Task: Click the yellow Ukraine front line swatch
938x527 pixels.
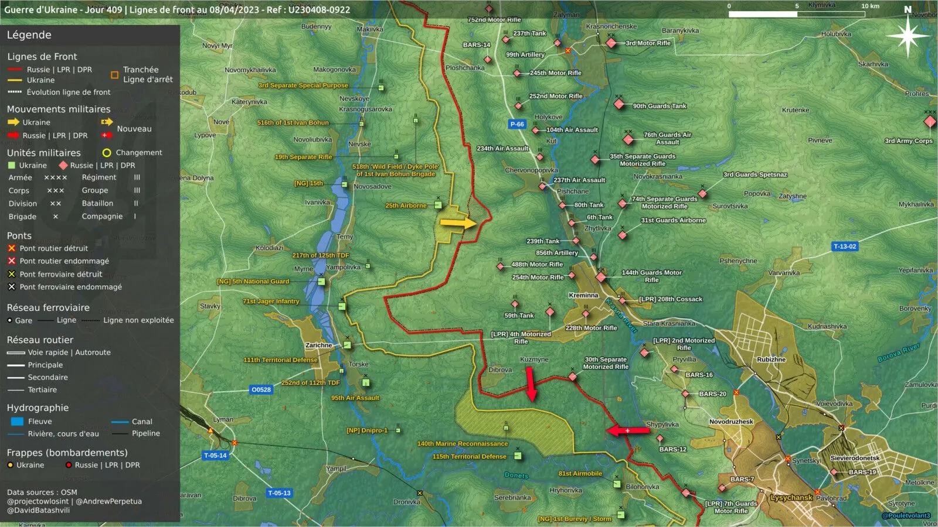Action: click(x=15, y=80)
